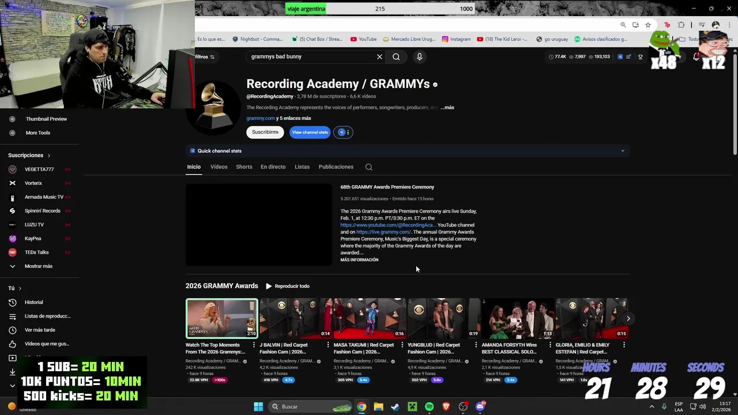Expand the Tú section arrow

click(20, 288)
